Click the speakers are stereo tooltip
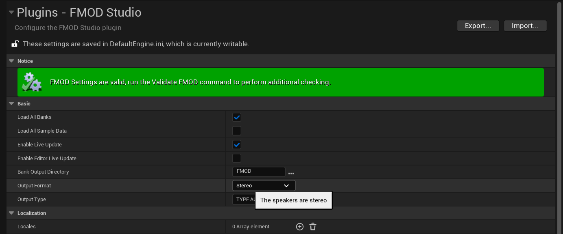Image resolution: width=563 pixels, height=234 pixels. (294, 200)
